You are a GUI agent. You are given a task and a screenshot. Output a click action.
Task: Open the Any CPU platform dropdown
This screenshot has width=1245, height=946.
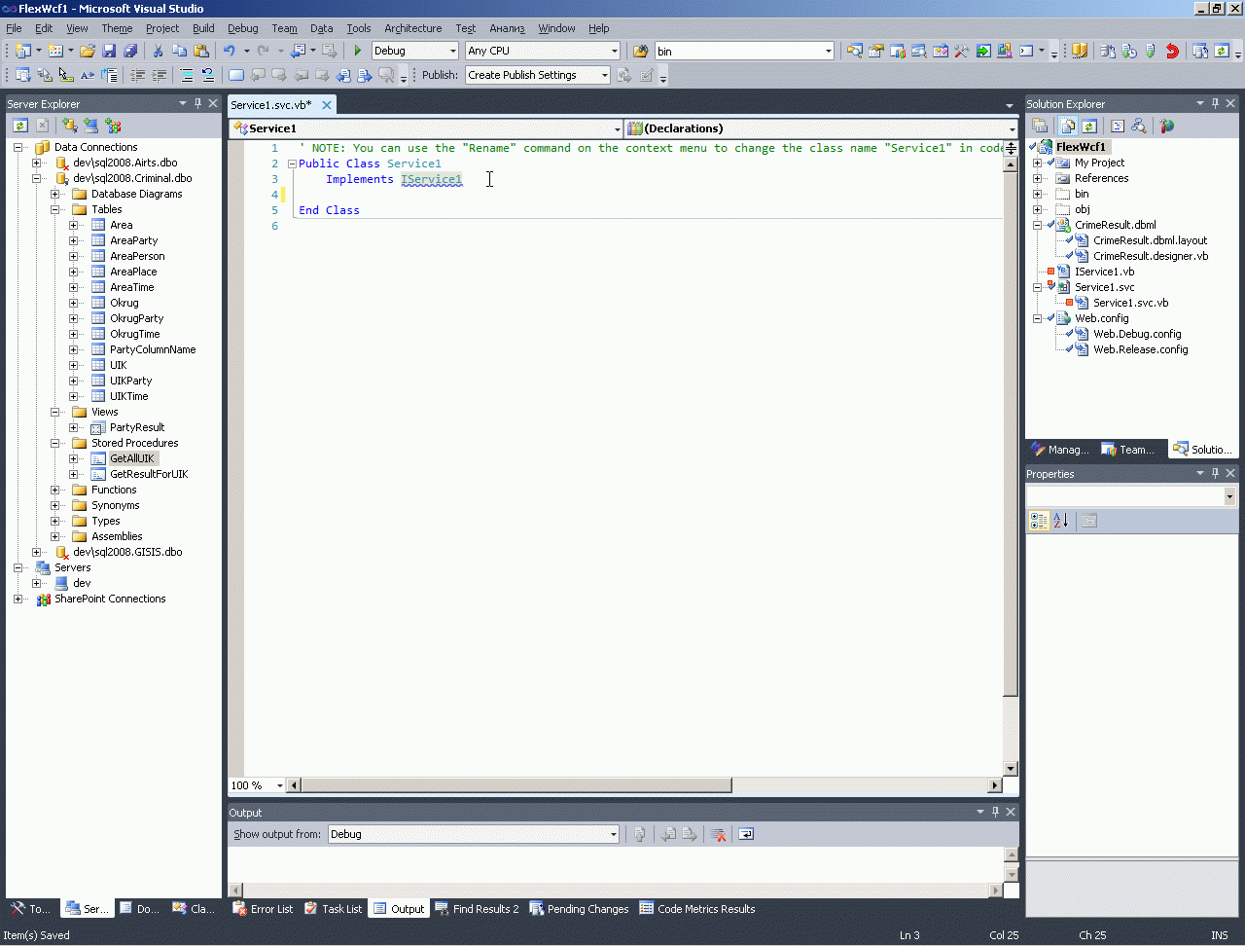point(615,51)
